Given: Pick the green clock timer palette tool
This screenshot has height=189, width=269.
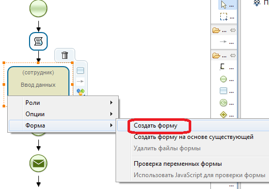Looking at the screenshot, I should point(223,103).
